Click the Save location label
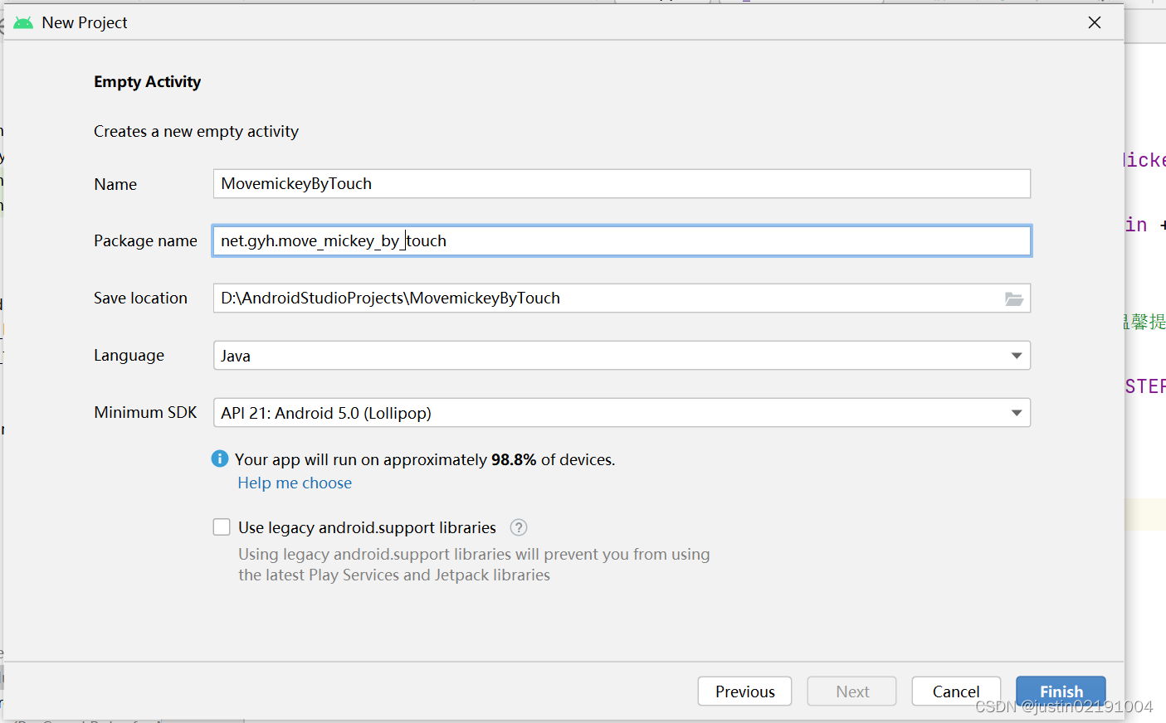The height and width of the screenshot is (723, 1166). click(140, 298)
